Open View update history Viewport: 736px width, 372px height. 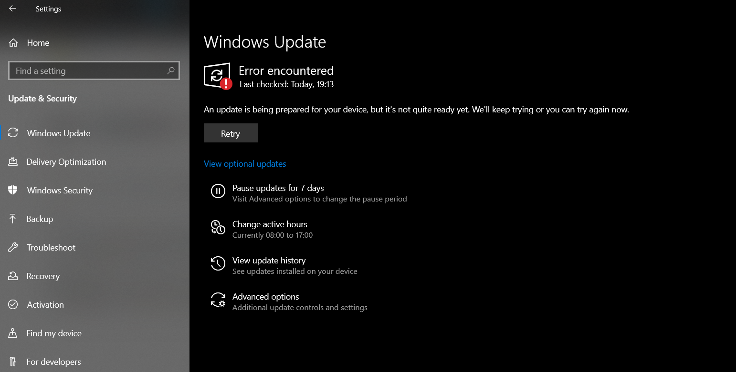[269, 261]
